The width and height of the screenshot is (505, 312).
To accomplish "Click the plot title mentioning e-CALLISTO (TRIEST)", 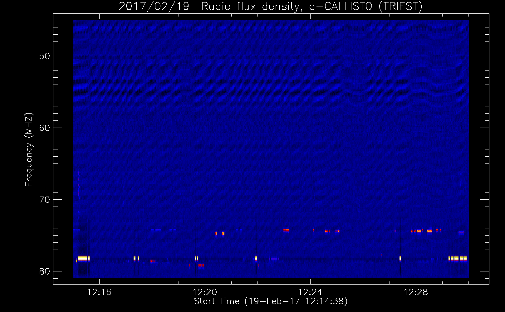I will [271, 6].
